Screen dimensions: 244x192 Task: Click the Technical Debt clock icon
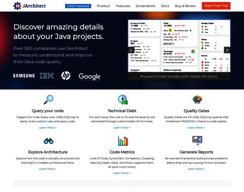tap(123, 100)
